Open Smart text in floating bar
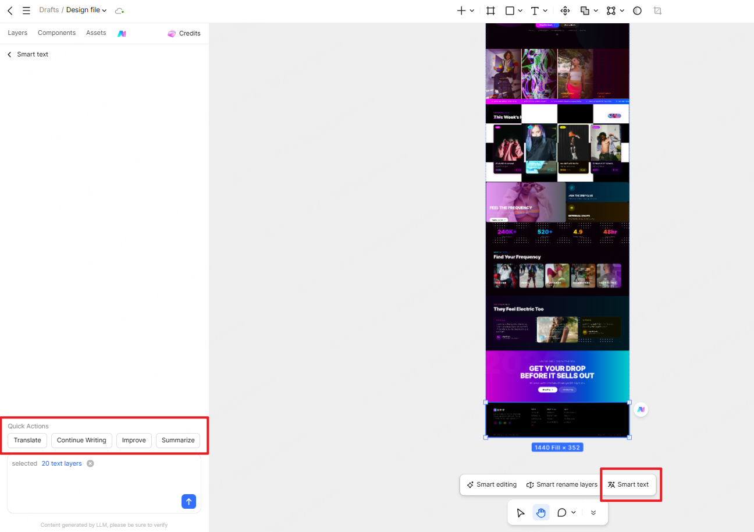Viewport: 754px width, 532px height. coord(628,485)
